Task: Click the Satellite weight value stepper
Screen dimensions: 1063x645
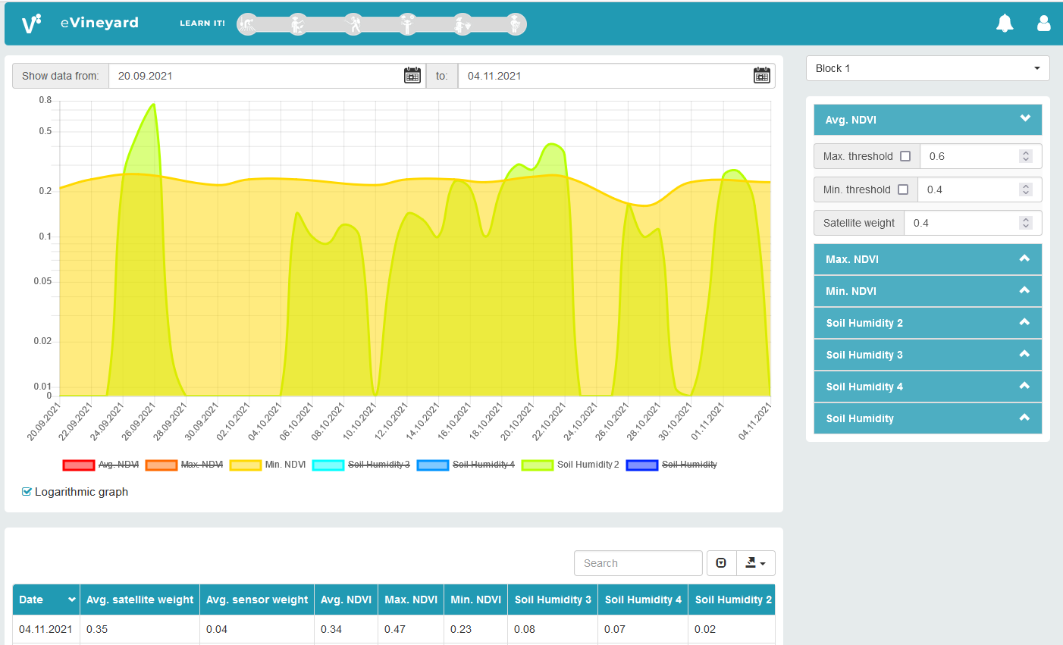Action: pos(1026,223)
